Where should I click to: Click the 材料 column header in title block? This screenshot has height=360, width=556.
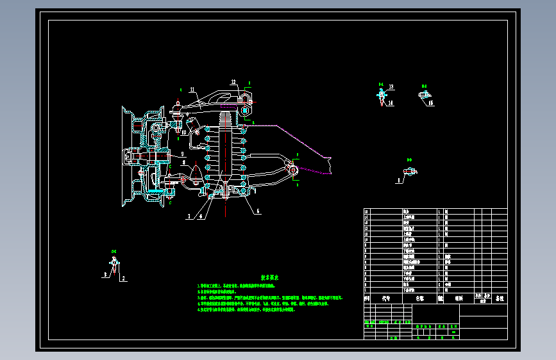[x=459, y=299]
